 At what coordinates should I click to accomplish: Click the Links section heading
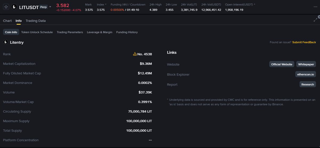[172, 53]
